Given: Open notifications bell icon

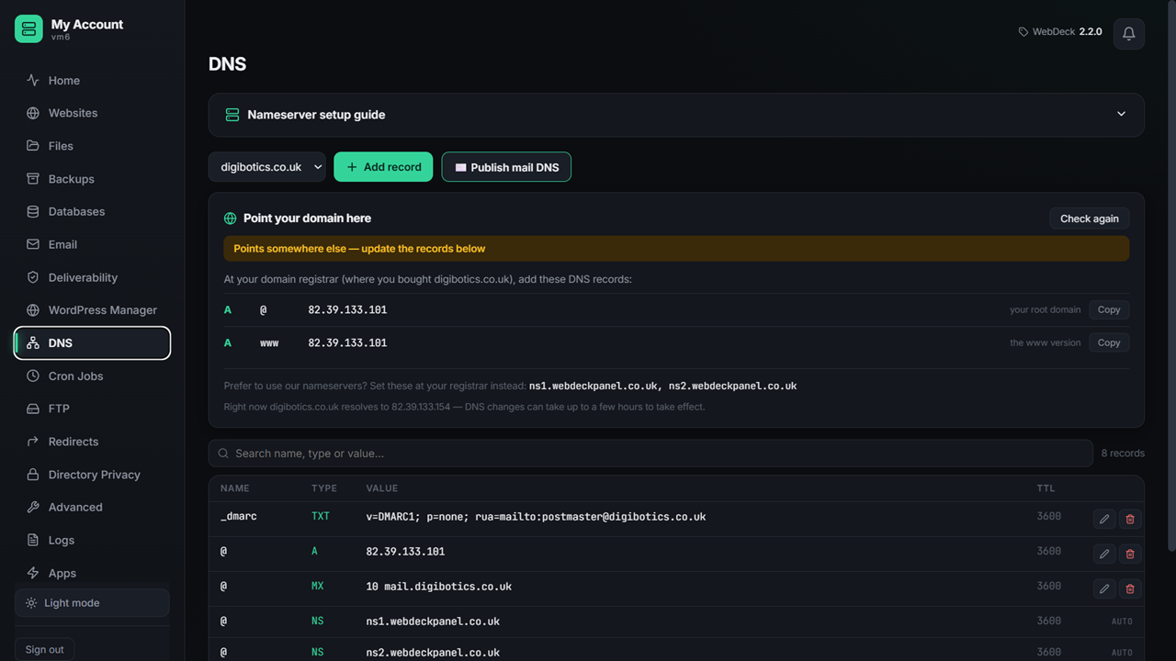Looking at the screenshot, I should pyautogui.click(x=1129, y=34).
